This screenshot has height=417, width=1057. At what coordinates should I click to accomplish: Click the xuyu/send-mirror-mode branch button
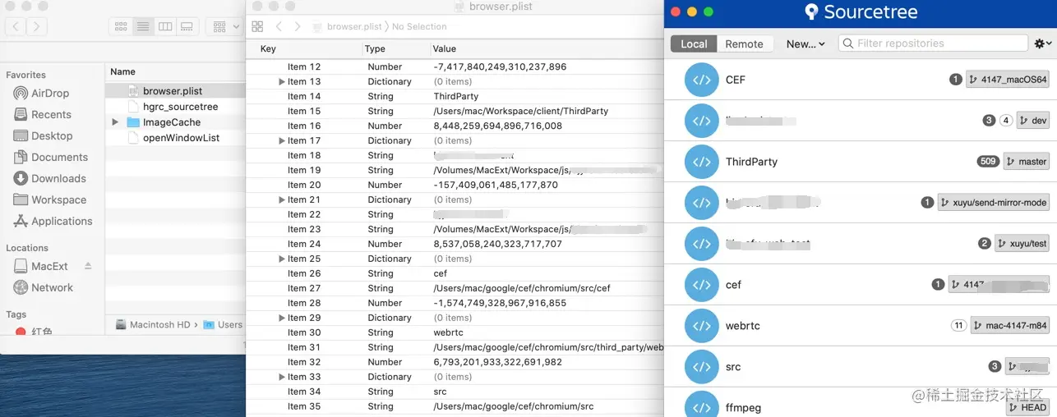click(x=994, y=203)
